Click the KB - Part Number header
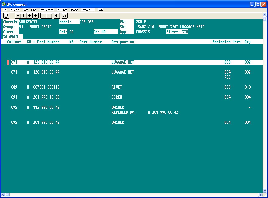The width and height of the screenshot is (268, 198). pyautogui.click(x=86, y=42)
